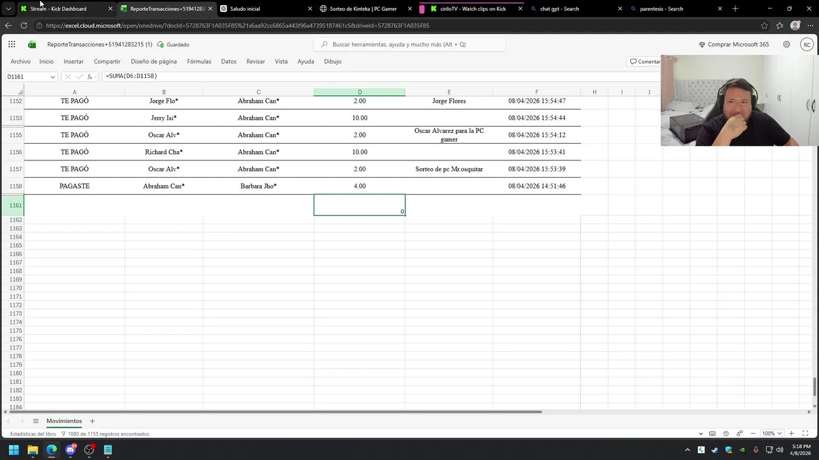Bookmark page with the star icon
Image resolution: width=819 pixels, height=460 pixels.
[764, 26]
